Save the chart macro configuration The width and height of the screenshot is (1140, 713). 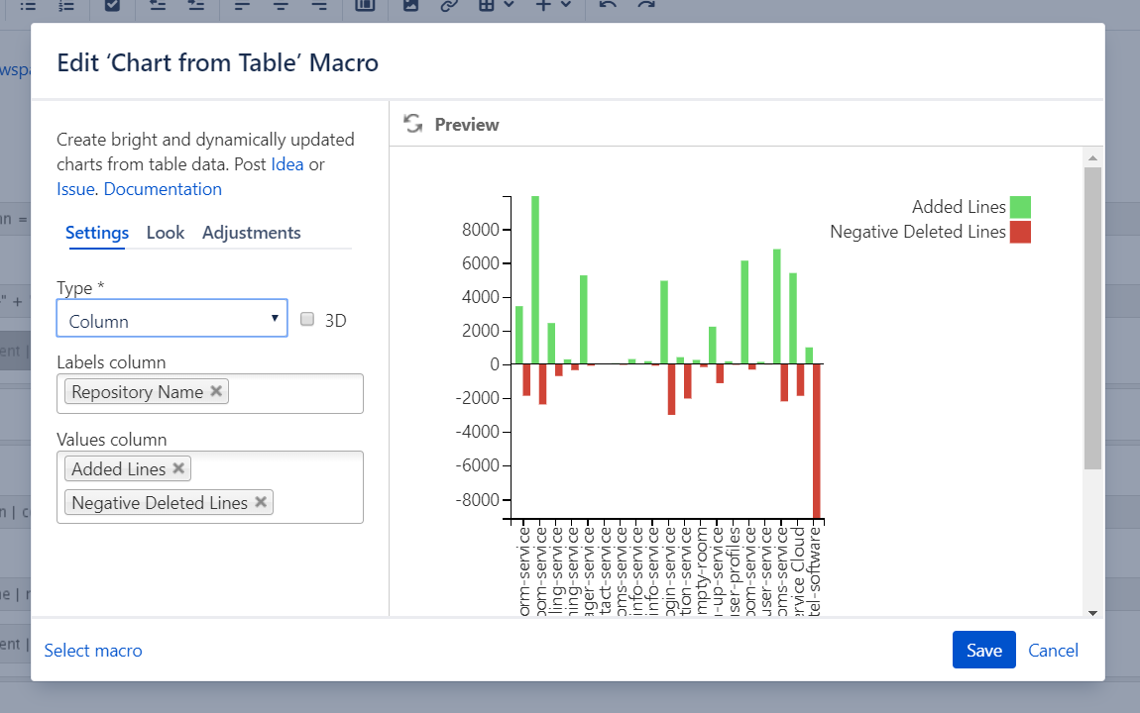[983, 650]
